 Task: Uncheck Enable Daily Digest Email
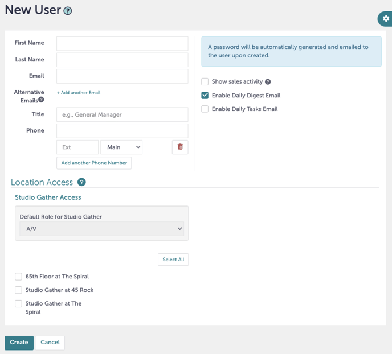(x=205, y=96)
